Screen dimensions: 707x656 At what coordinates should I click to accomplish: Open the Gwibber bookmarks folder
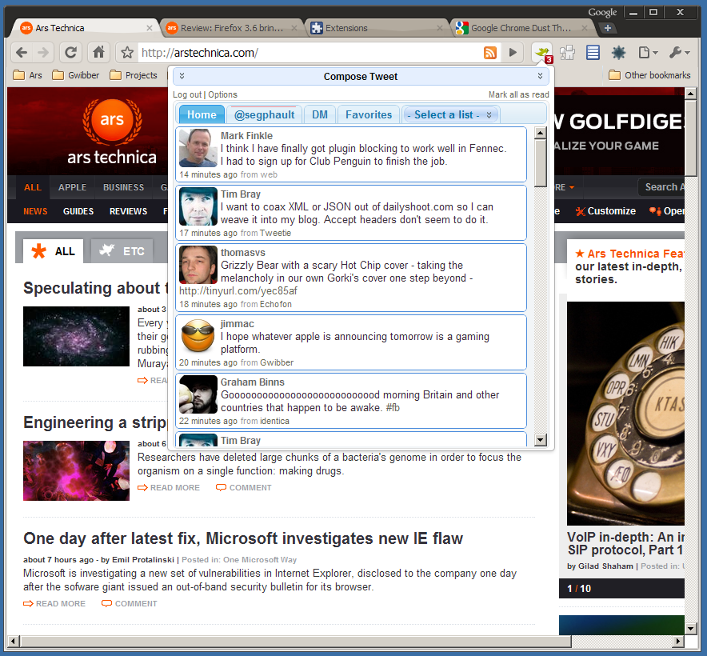coord(75,75)
